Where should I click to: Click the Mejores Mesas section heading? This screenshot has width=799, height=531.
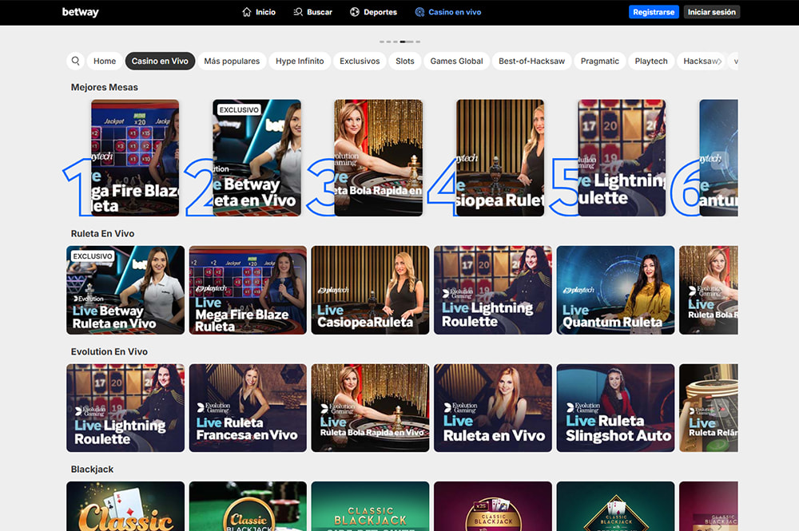105,87
